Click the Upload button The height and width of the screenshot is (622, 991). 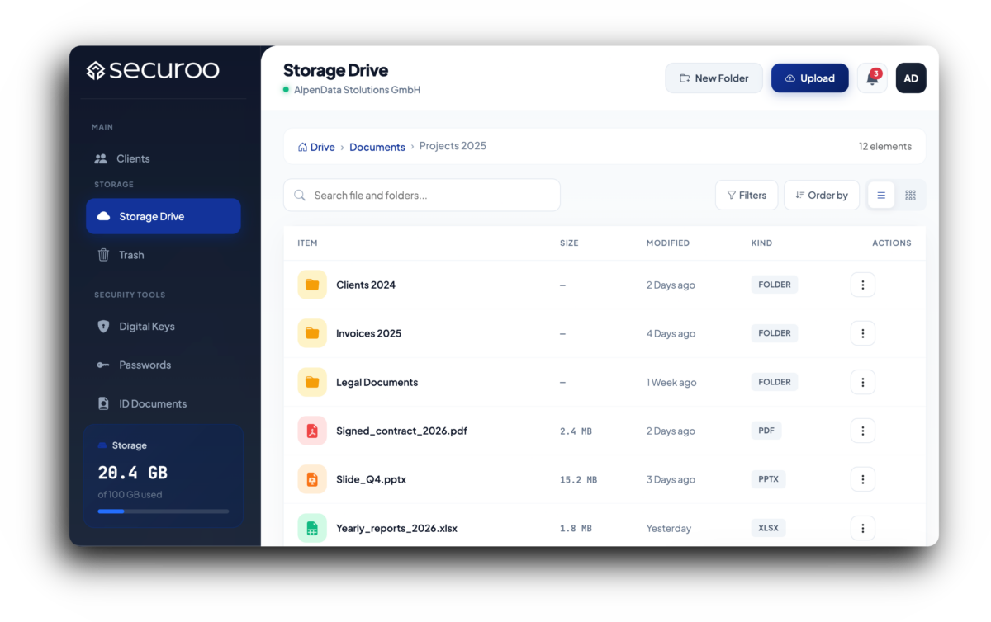(x=809, y=78)
